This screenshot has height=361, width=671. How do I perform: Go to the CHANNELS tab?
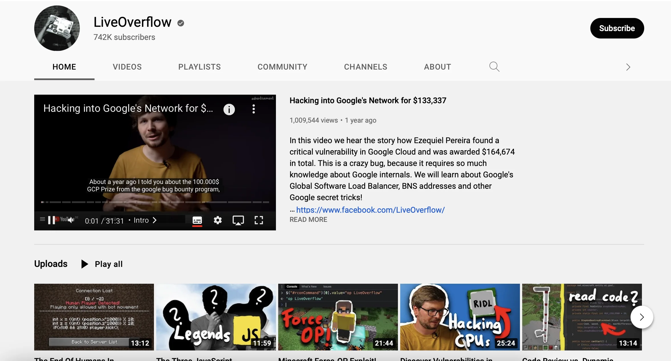pos(366,67)
